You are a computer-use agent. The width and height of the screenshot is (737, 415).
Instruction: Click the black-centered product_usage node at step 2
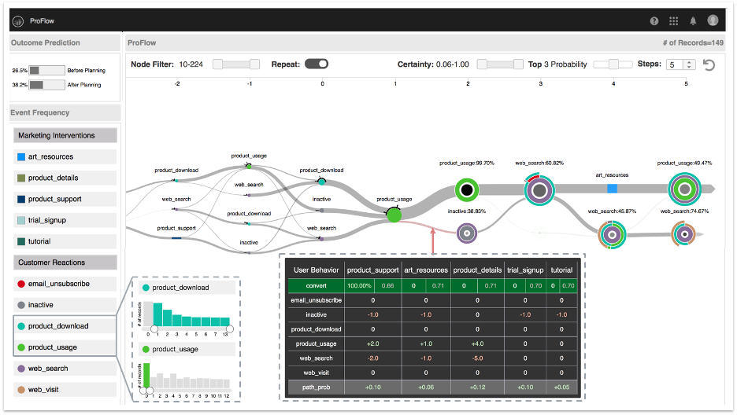(467, 189)
